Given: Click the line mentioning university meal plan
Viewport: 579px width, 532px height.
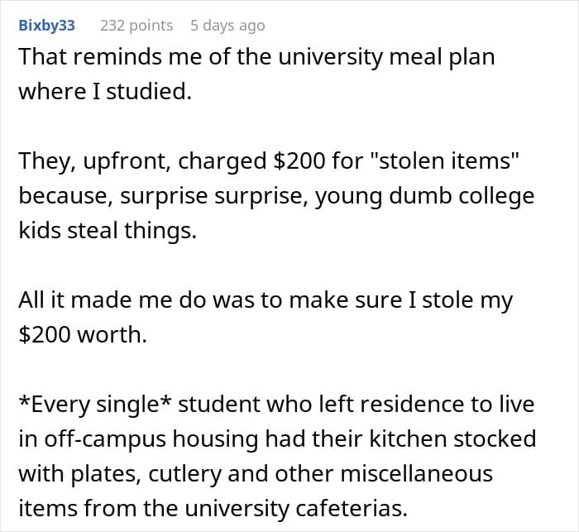Looking at the screenshot, I should (x=256, y=58).
